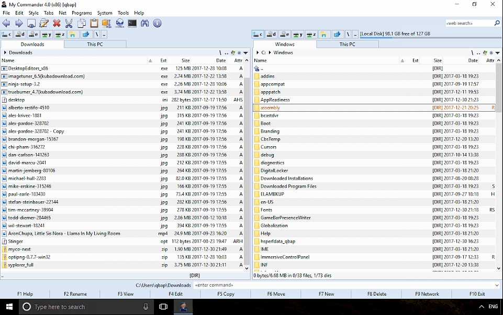
Task: Sort left panel by Size column header
Action: coord(185,60)
